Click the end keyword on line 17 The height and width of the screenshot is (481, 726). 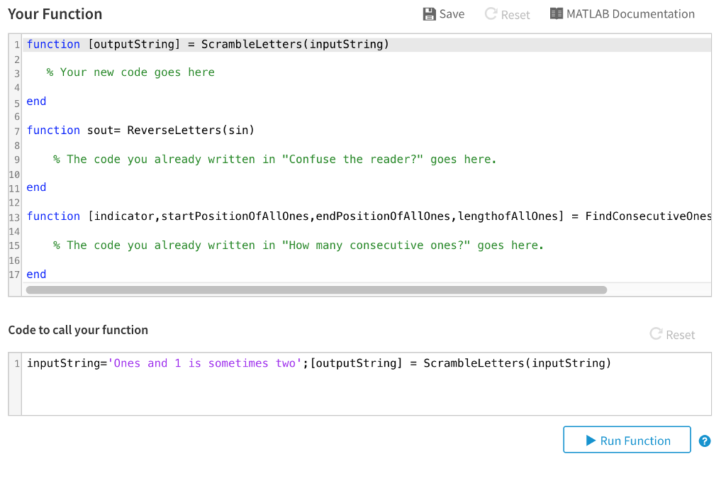point(35,274)
